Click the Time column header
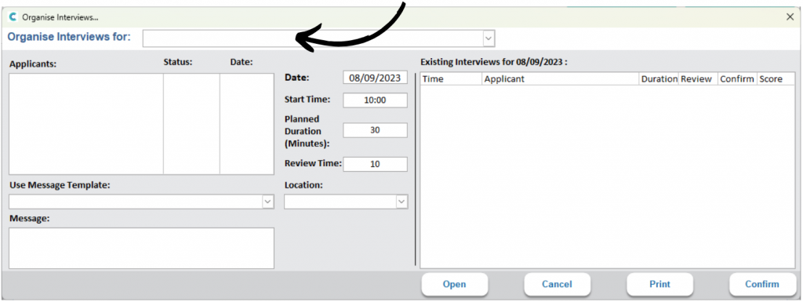This screenshot has width=803, height=302. coord(451,78)
